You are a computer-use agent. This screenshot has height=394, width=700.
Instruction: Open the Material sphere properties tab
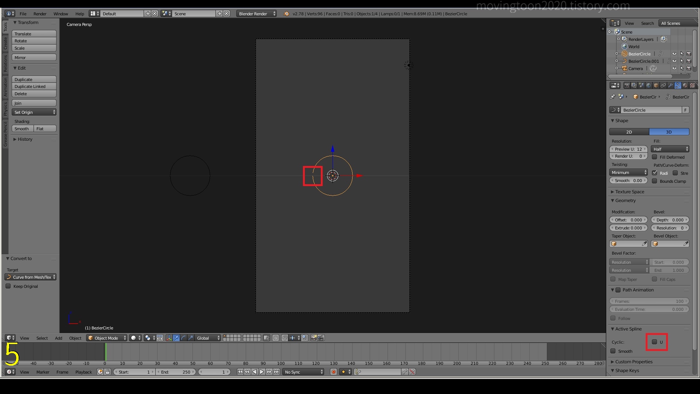click(685, 85)
